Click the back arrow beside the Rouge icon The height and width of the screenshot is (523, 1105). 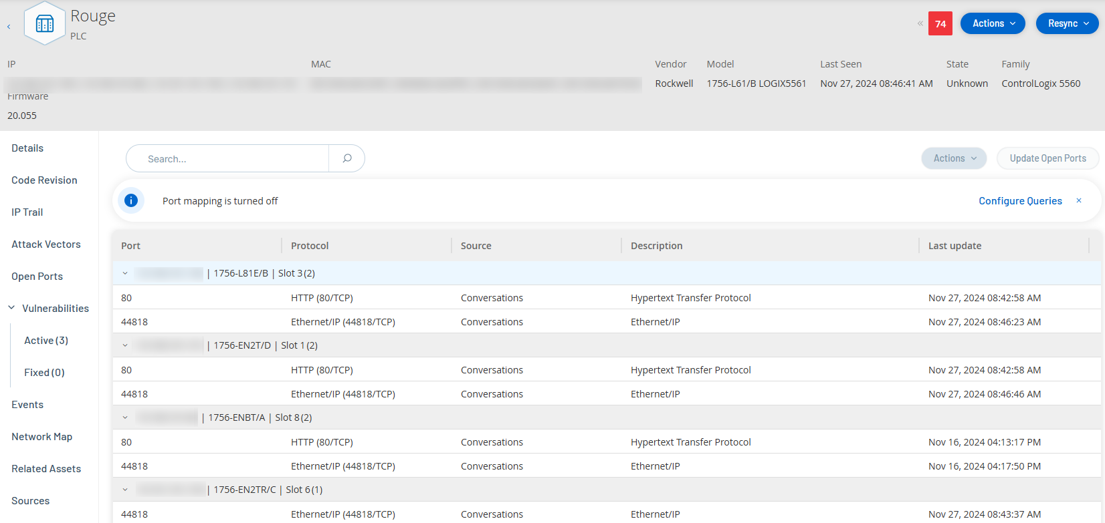[x=9, y=27]
